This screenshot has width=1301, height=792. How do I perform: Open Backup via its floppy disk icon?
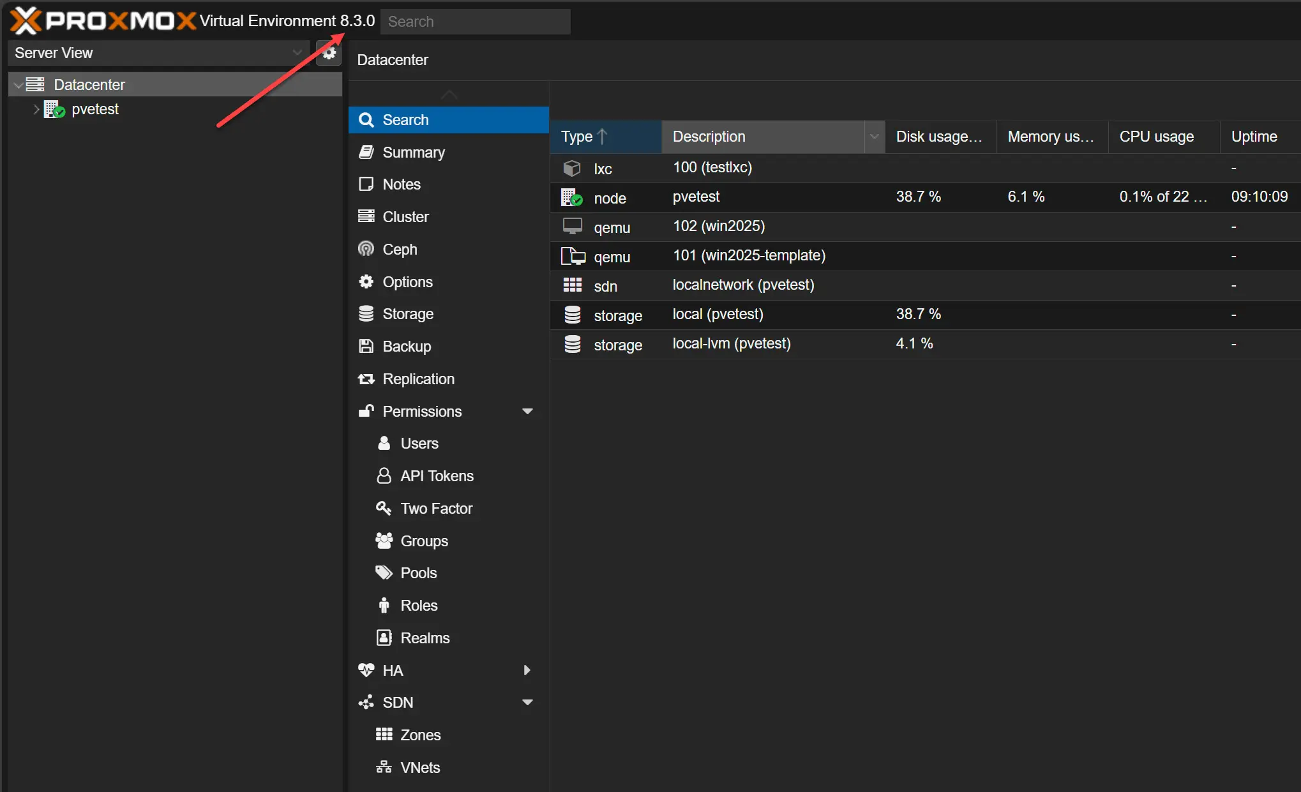click(x=366, y=346)
